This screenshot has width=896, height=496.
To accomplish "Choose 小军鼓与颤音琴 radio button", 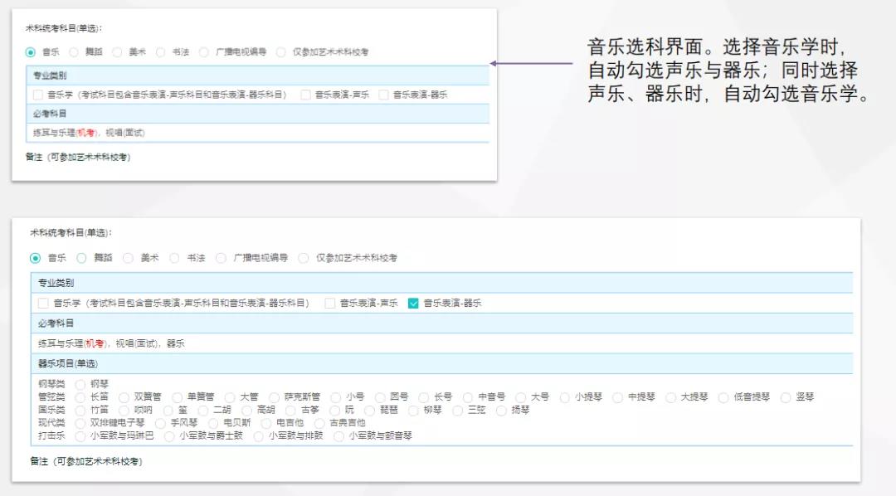I will click(x=338, y=436).
